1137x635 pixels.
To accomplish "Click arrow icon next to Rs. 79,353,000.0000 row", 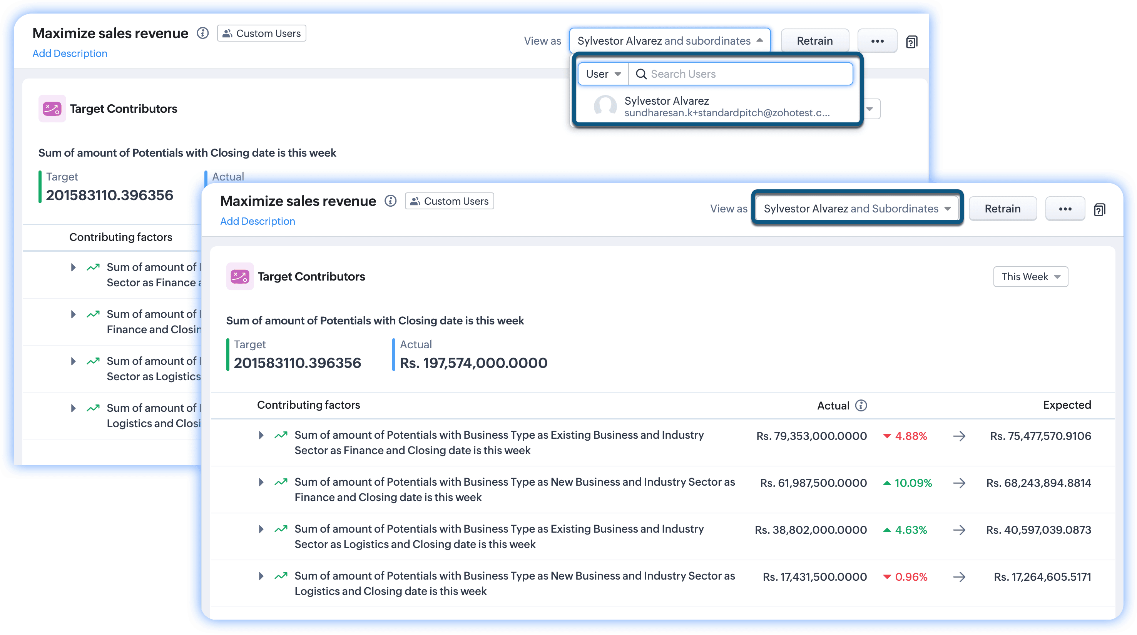I will click(959, 436).
